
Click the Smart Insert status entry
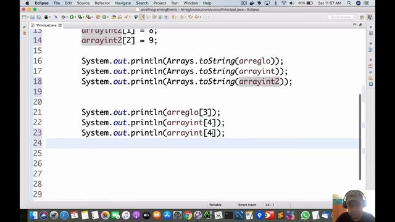pos(247,205)
